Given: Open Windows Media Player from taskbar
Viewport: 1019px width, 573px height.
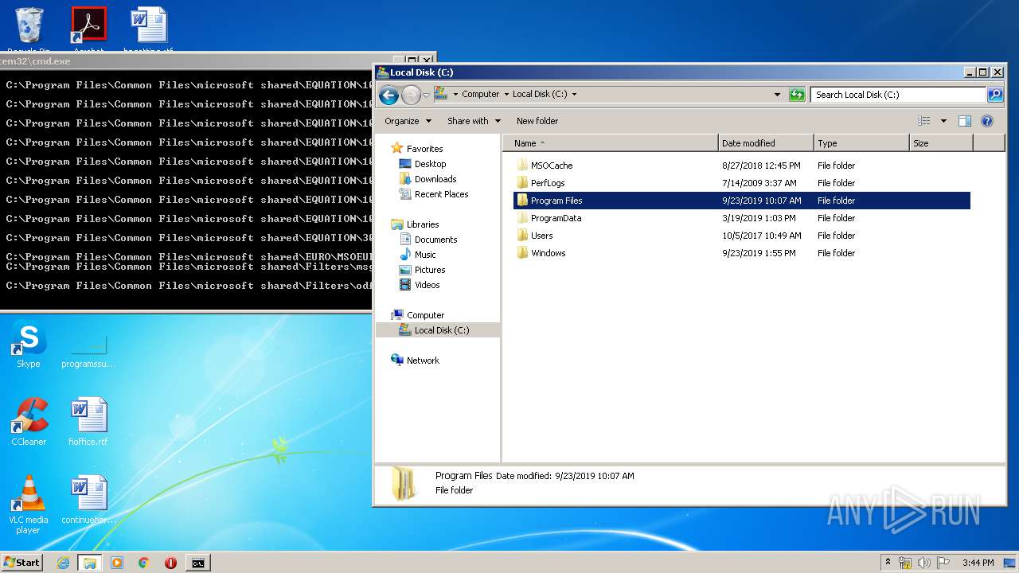Looking at the screenshot, I should pyautogui.click(x=117, y=563).
